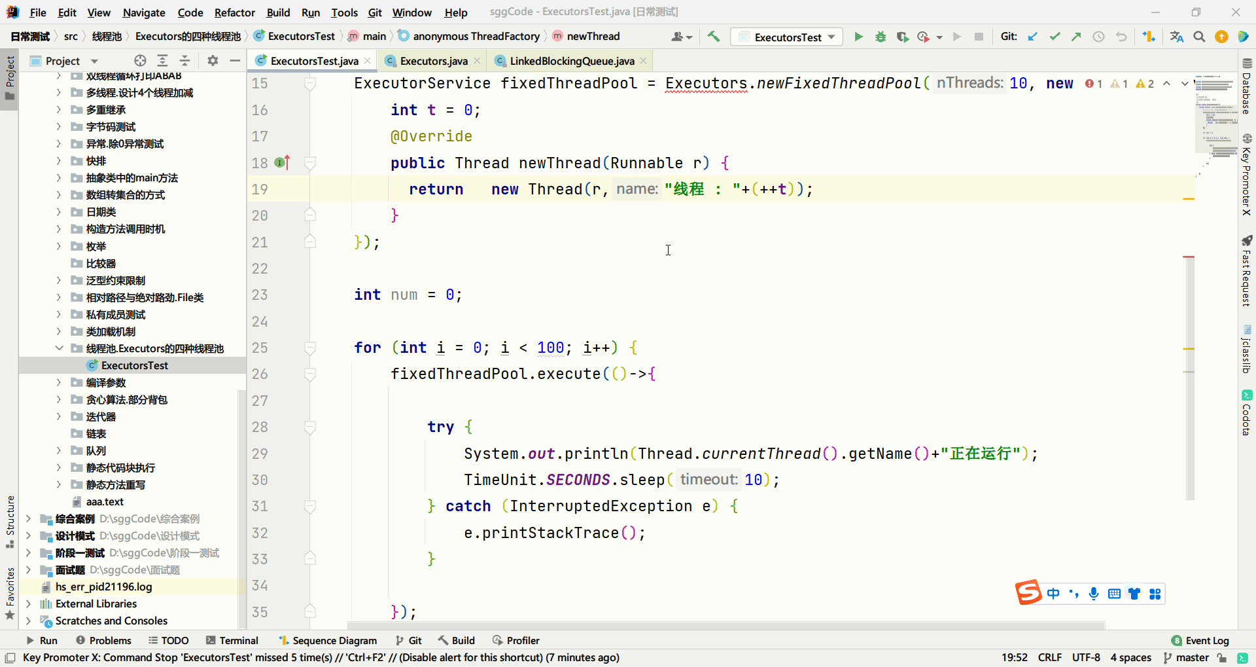Viewport: 1256px width, 667px height.
Task: Toggle the Project tool window stripe
Action: (10, 78)
